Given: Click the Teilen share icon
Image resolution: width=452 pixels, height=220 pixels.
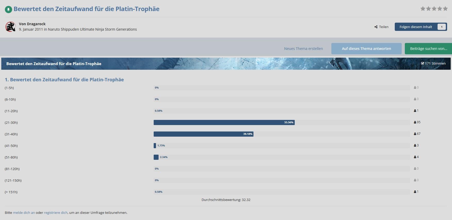Looking at the screenshot, I should coord(376,27).
